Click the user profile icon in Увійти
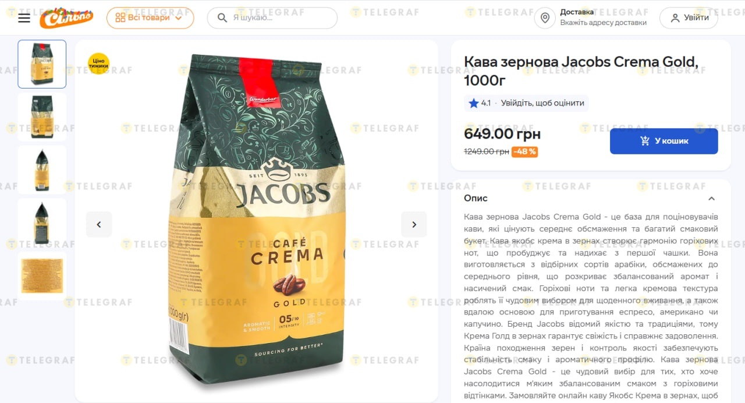745x403 pixels. click(x=675, y=18)
